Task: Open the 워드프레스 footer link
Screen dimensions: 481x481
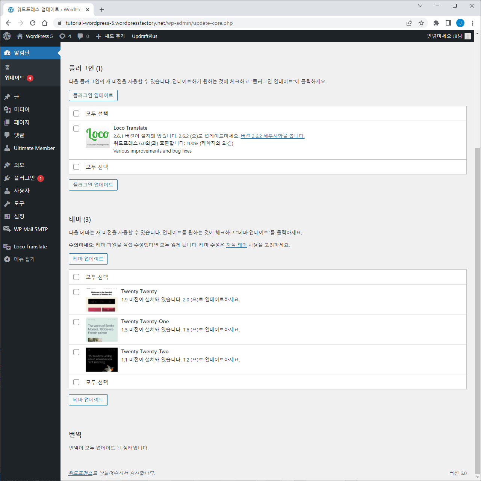Action: pos(80,473)
